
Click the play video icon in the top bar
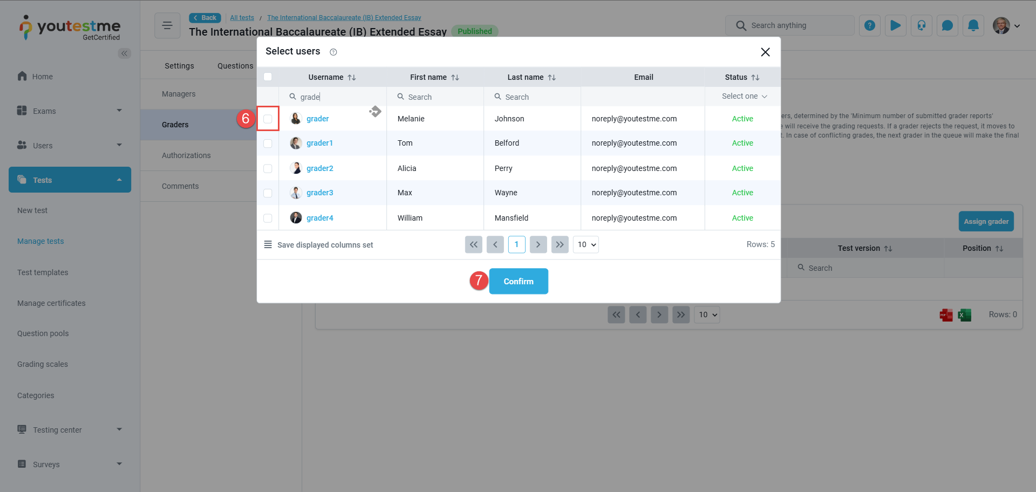pyautogui.click(x=895, y=25)
